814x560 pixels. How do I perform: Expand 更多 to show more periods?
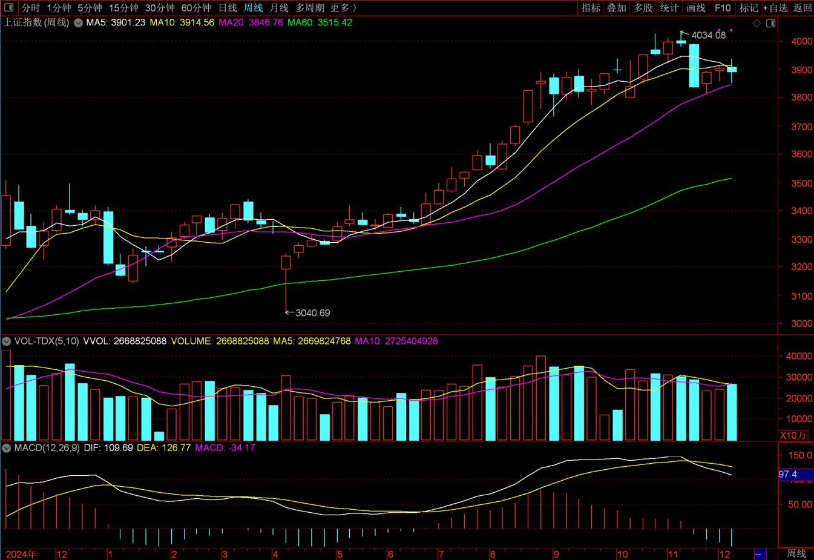point(343,8)
